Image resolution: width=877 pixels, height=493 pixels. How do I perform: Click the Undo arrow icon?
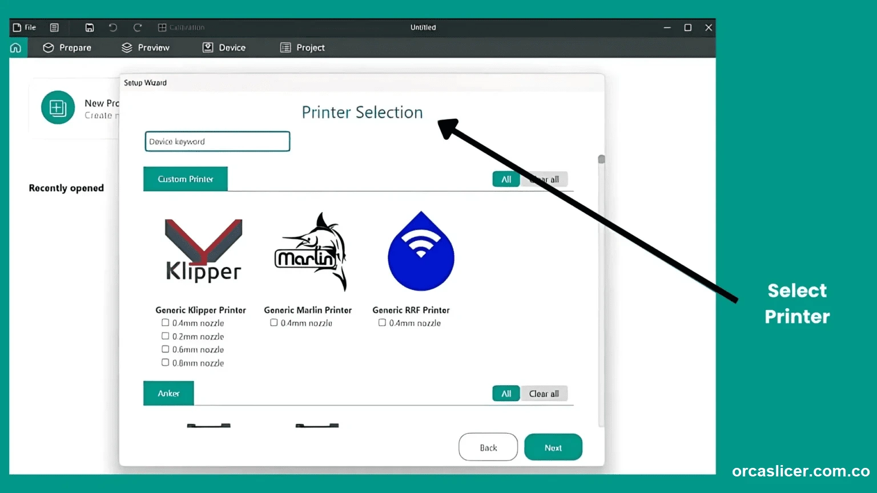point(113,27)
